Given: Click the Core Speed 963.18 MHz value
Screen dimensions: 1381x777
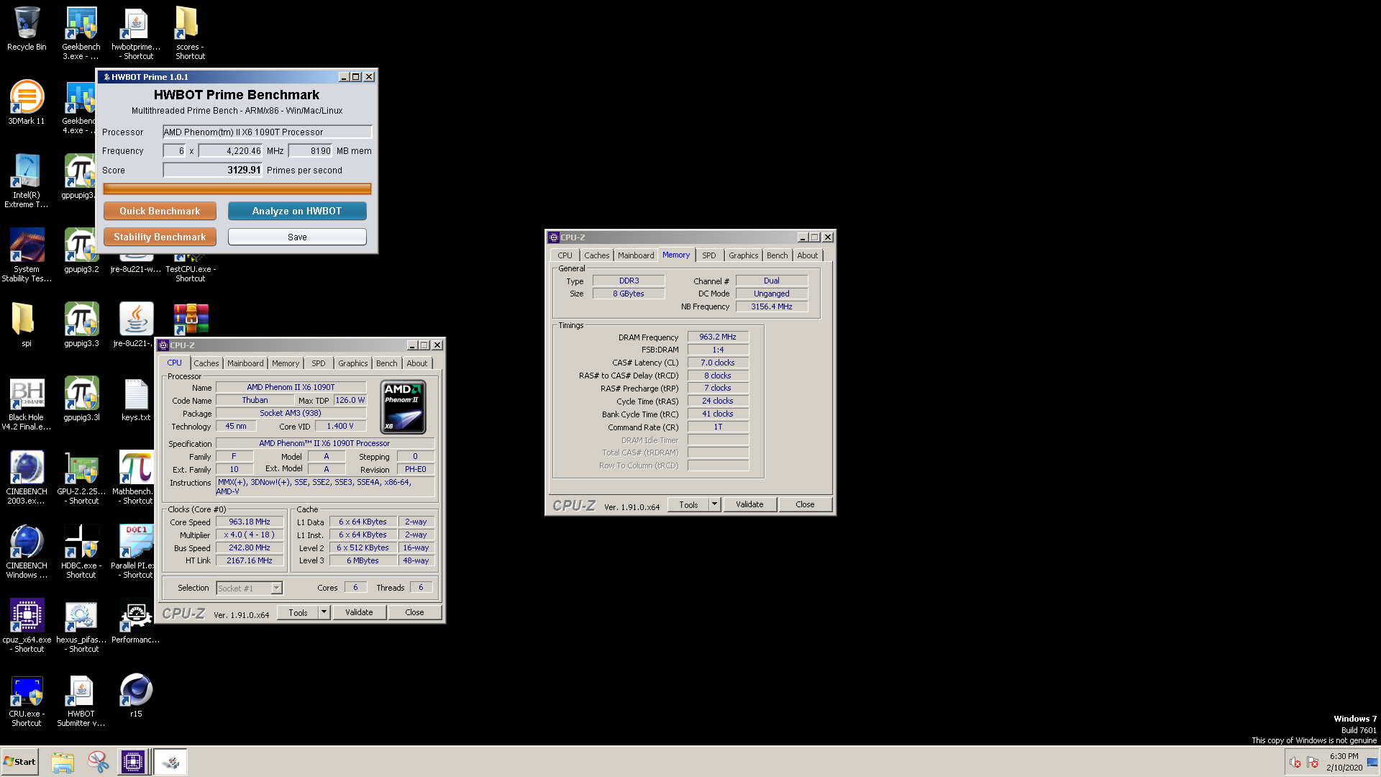Looking at the screenshot, I should click(250, 522).
